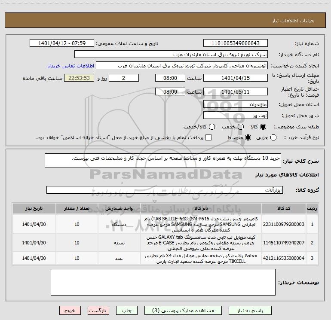
Task: Click the GALAXY tab E-CASE item name
Action: pyautogui.click(x=201, y=243)
